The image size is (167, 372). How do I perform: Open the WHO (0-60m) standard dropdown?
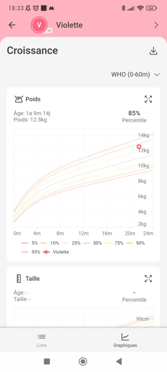(x=135, y=74)
